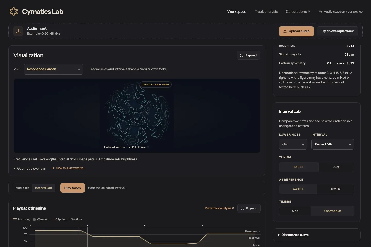The width and height of the screenshot is (371, 247).
Task: Click the Cymatics Lab flower logo icon
Action: [14, 12]
